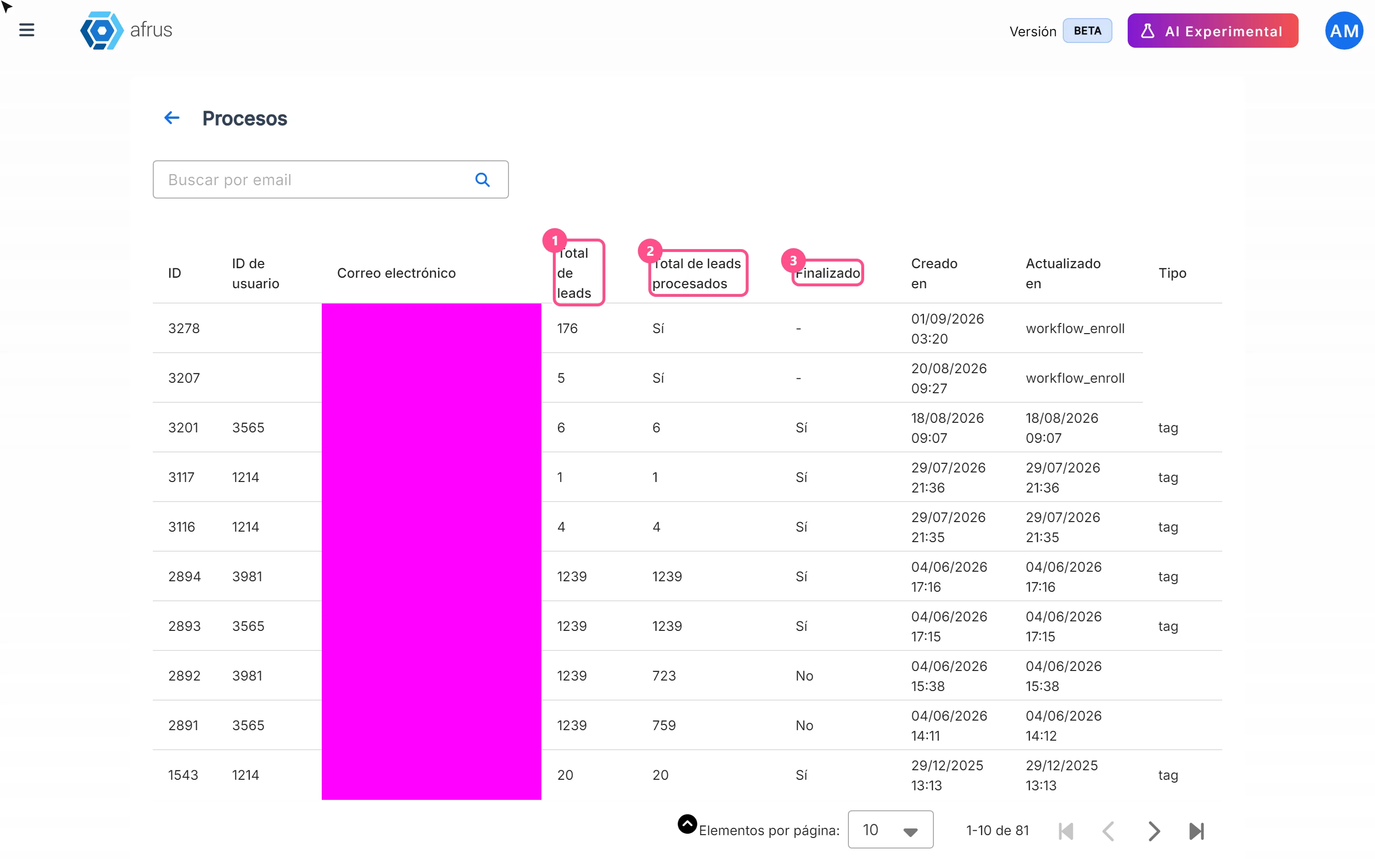
Task: Click the ID 2891 cell
Action: [x=183, y=725]
